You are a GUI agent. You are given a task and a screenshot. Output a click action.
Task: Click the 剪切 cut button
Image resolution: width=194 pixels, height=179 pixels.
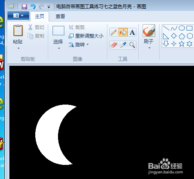(x=36, y=27)
